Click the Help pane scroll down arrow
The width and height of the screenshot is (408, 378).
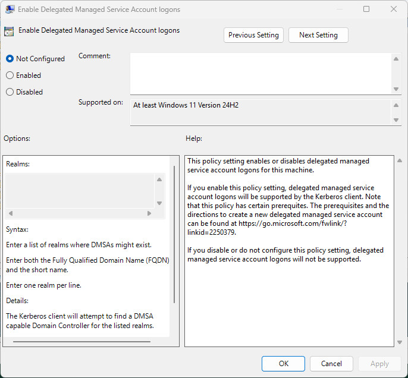pyautogui.click(x=398, y=342)
